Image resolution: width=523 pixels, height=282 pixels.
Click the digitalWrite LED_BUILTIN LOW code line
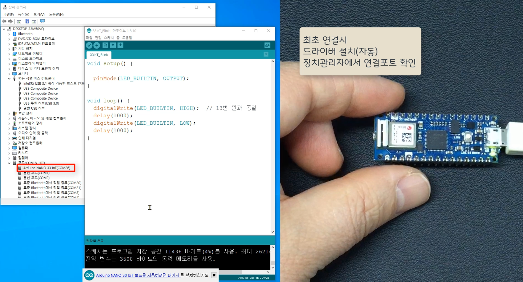144,123
